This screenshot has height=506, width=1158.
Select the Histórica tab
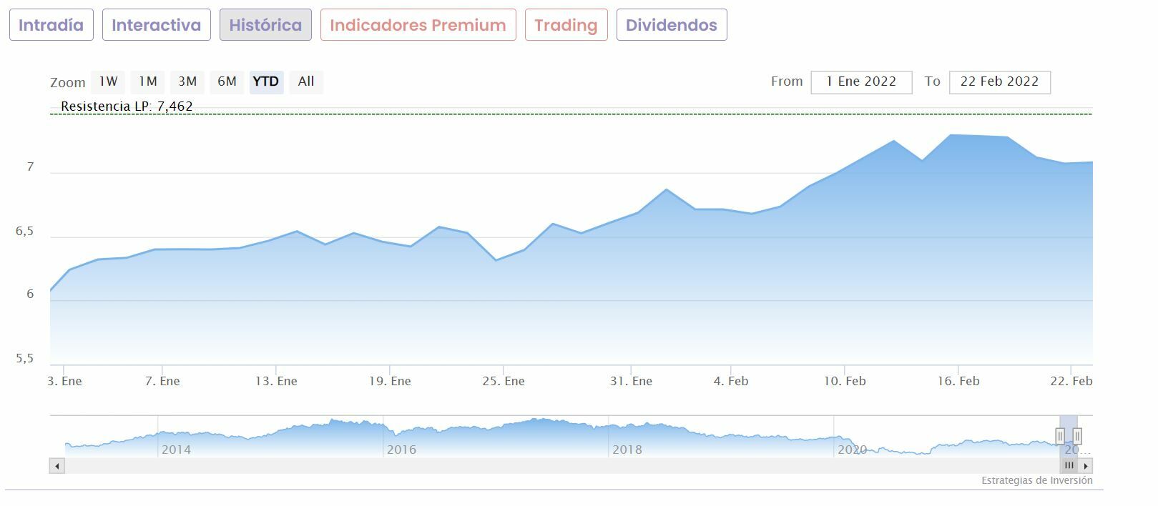point(265,25)
